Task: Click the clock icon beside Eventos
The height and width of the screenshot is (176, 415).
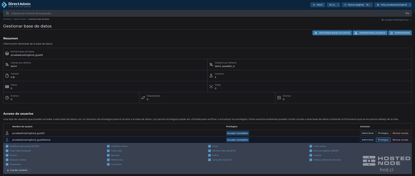Action: (7, 98)
